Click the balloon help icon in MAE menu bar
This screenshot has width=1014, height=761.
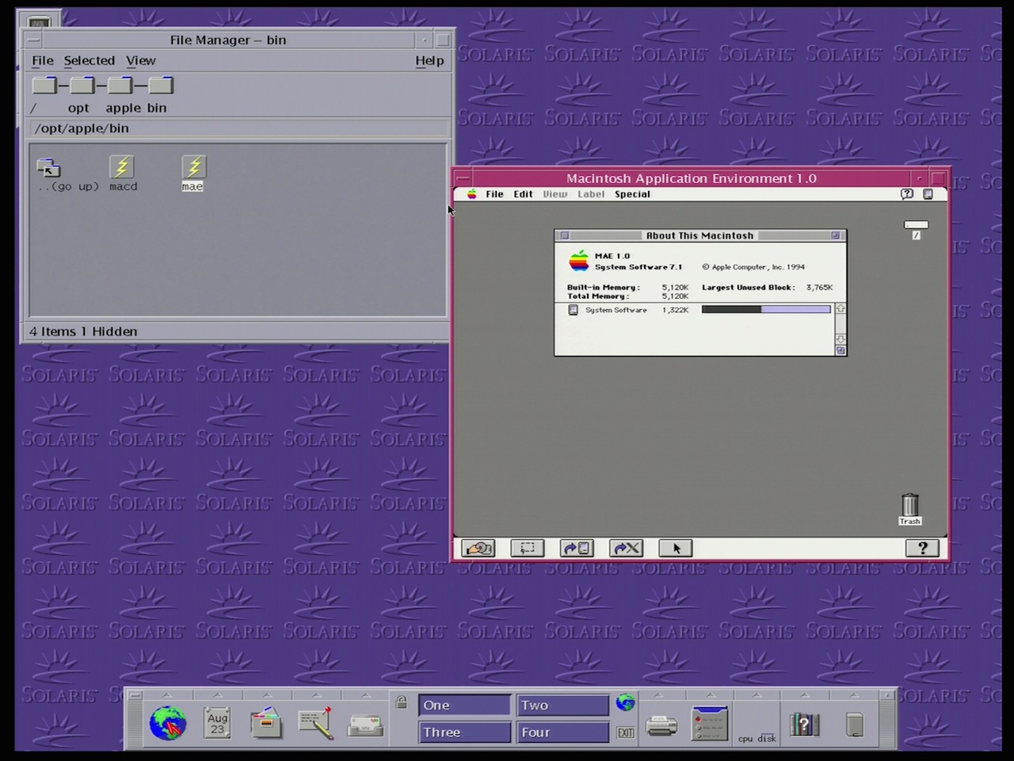907,194
